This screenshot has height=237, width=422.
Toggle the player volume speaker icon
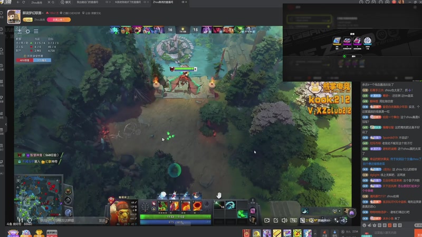coord(284,220)
